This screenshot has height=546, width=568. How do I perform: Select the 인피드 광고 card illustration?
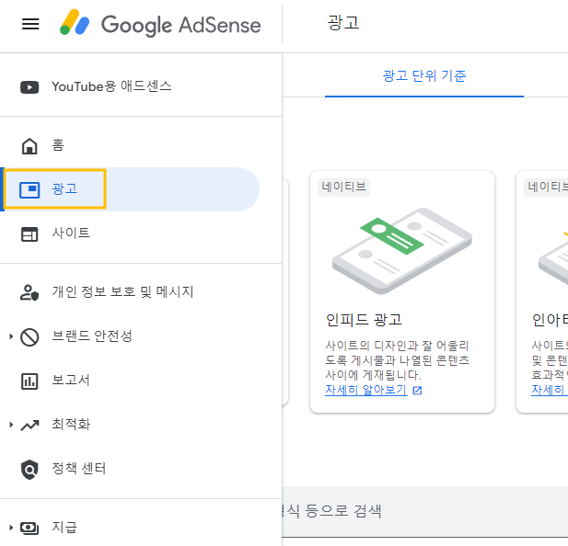(402, 251)
